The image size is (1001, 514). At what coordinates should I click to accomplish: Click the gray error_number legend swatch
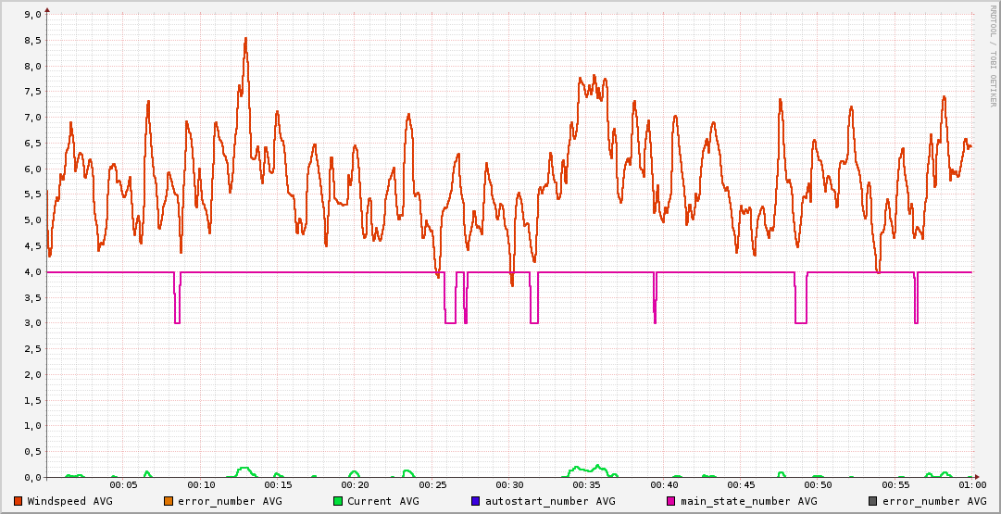coord(873,501)
